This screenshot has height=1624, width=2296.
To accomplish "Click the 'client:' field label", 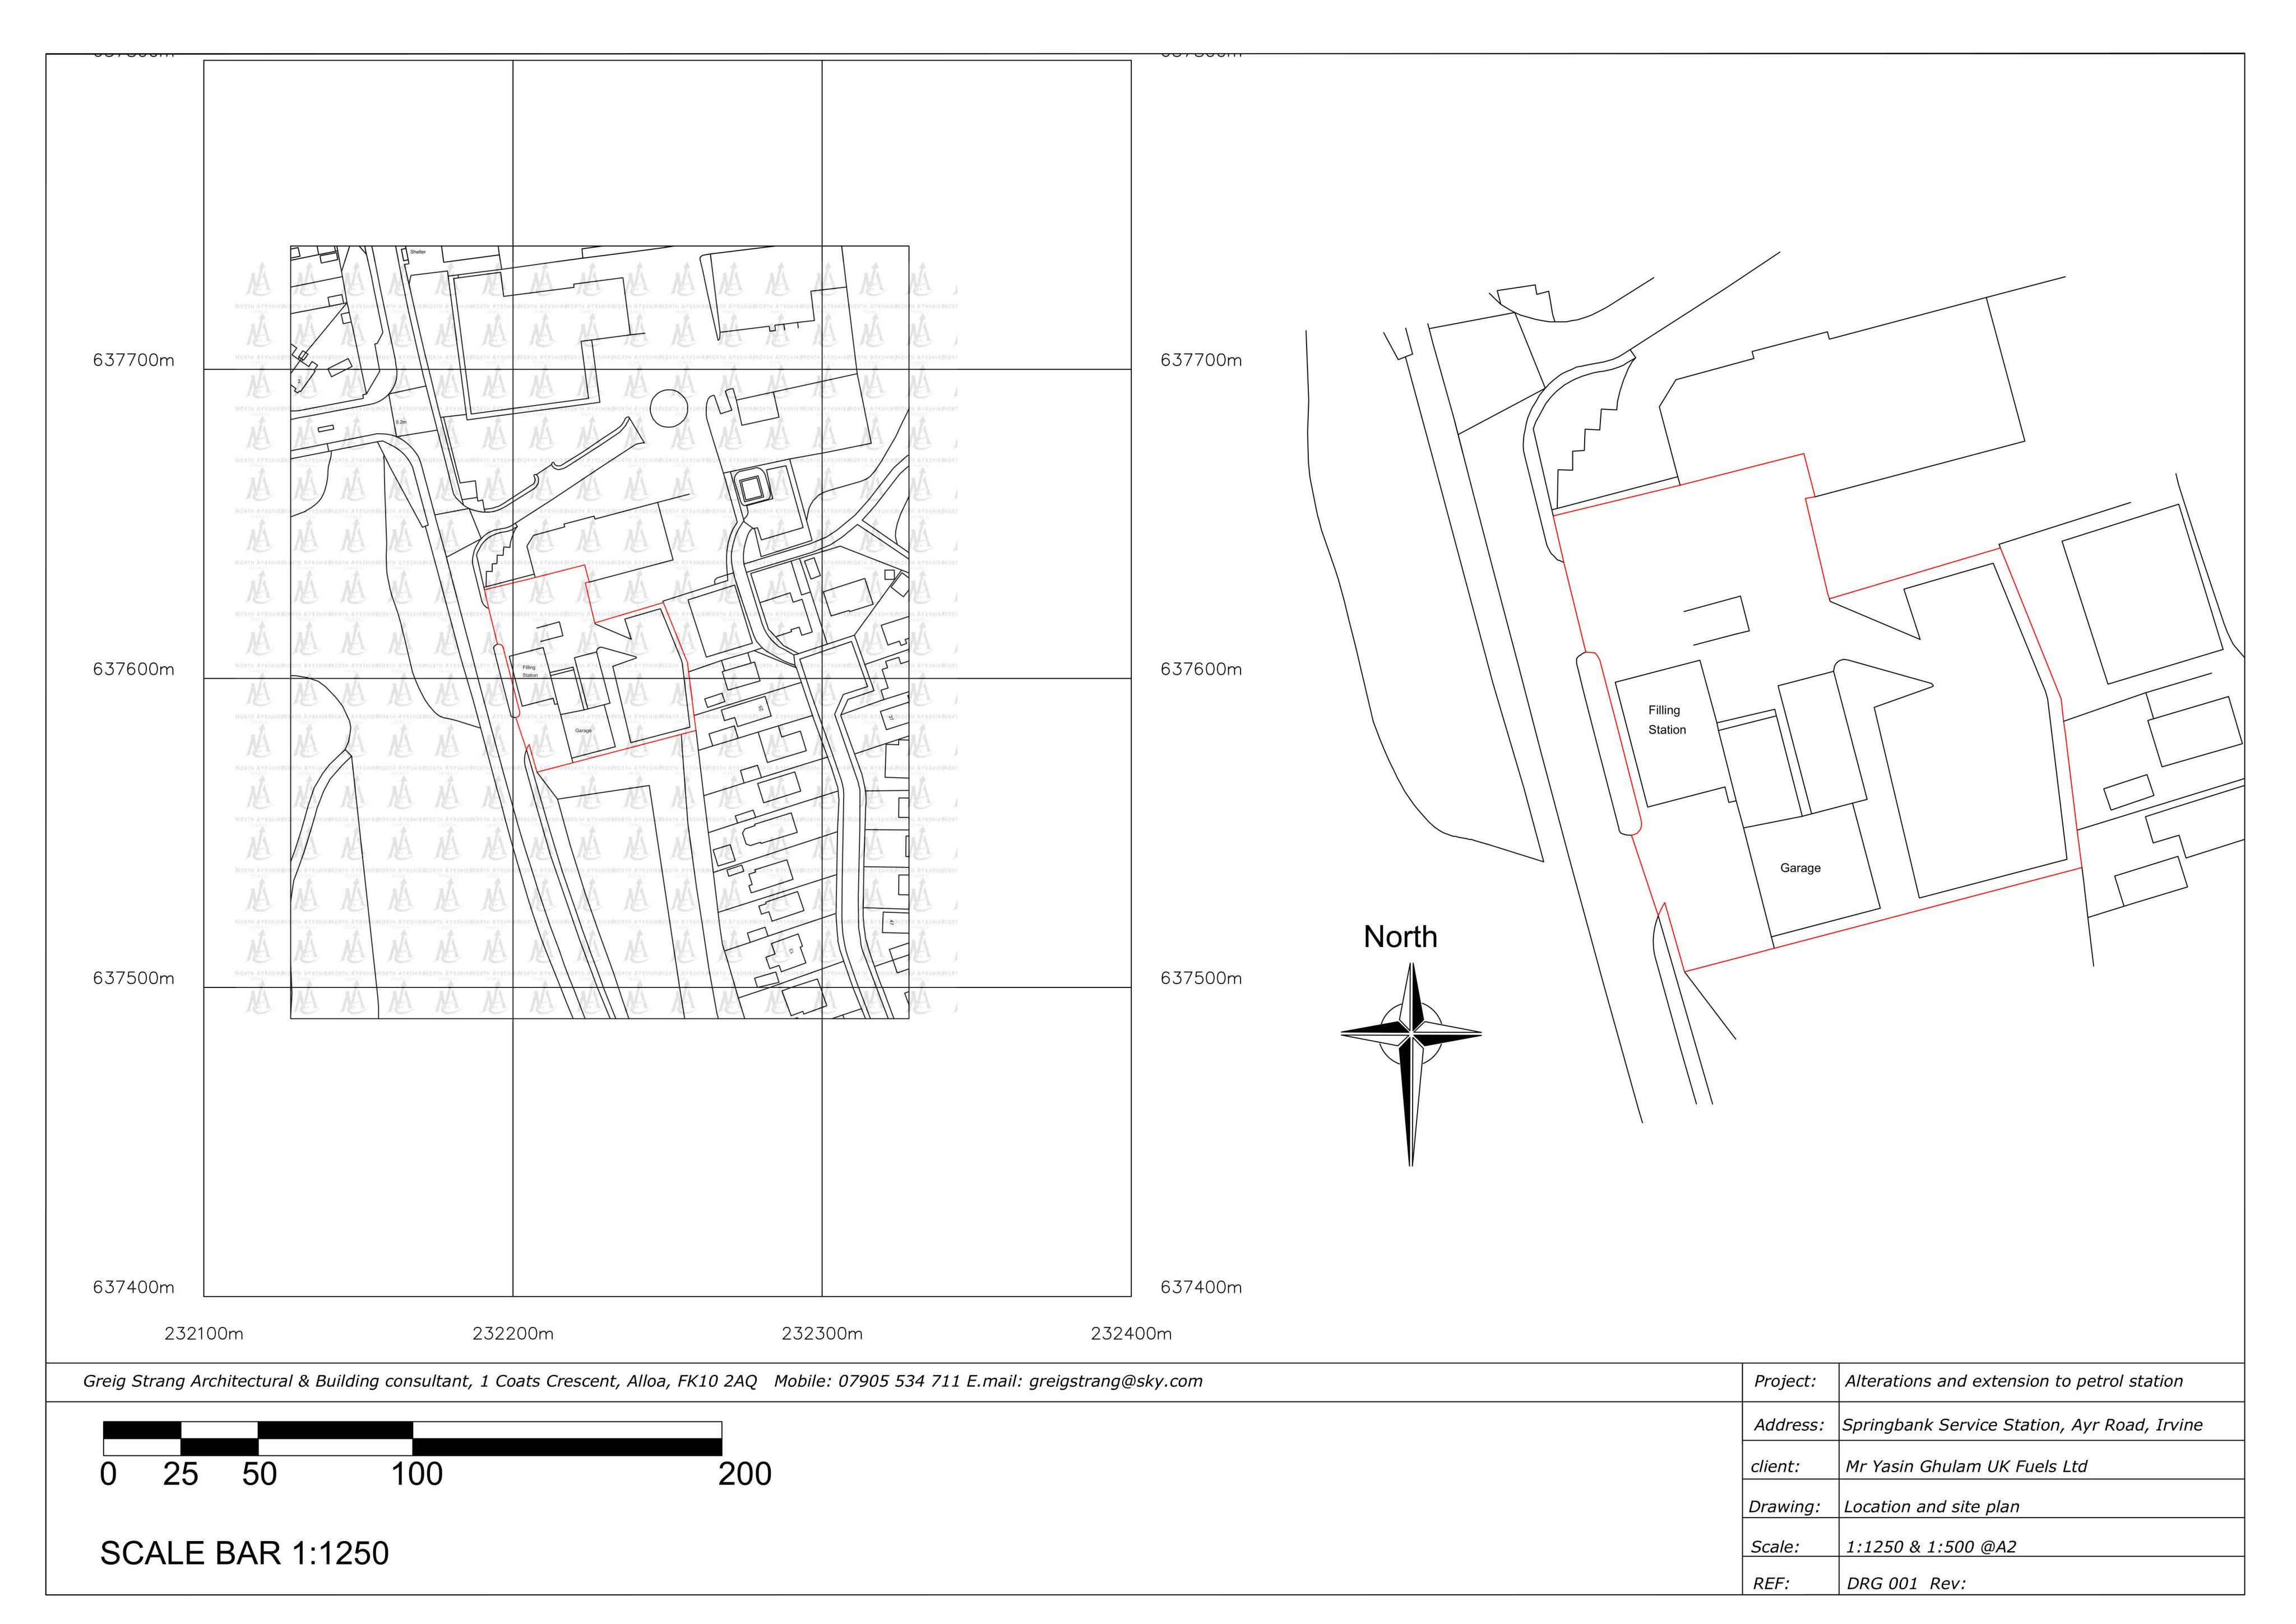I will 1775,1466.
